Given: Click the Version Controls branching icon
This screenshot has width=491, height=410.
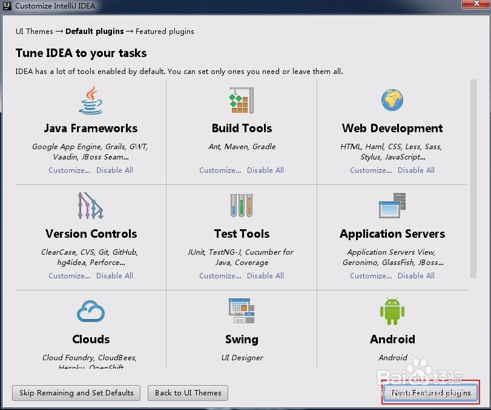Looking at the screenshot, I should pos(90,206).
